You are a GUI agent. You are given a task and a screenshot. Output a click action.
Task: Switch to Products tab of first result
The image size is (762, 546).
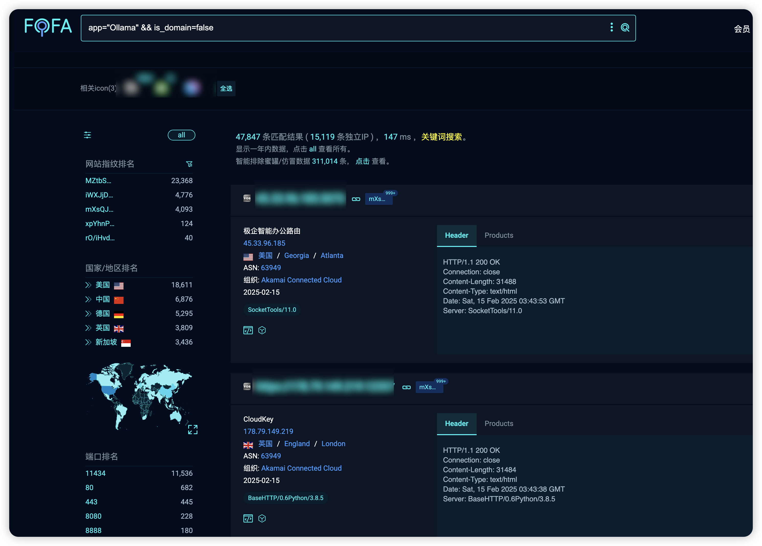click(x=499, y=235)
